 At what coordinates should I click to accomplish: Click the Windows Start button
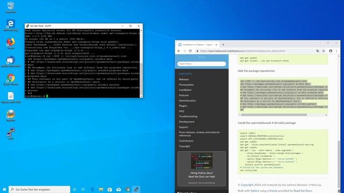[x=4, y=189]
